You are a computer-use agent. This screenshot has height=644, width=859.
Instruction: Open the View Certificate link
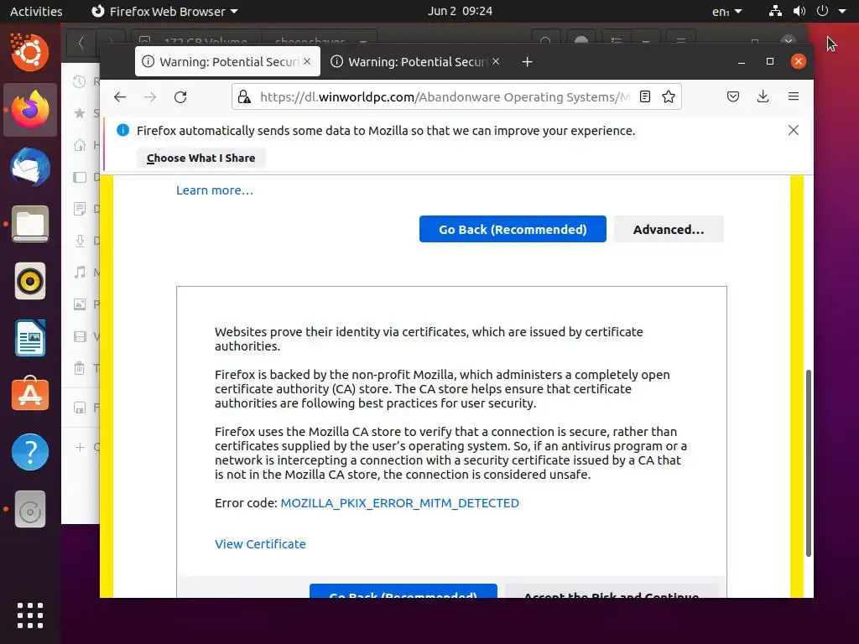(x=260, y=543)
